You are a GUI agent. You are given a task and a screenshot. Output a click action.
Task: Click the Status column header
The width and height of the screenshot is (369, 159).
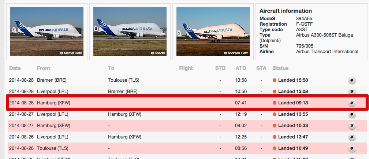tap(280, 68)
